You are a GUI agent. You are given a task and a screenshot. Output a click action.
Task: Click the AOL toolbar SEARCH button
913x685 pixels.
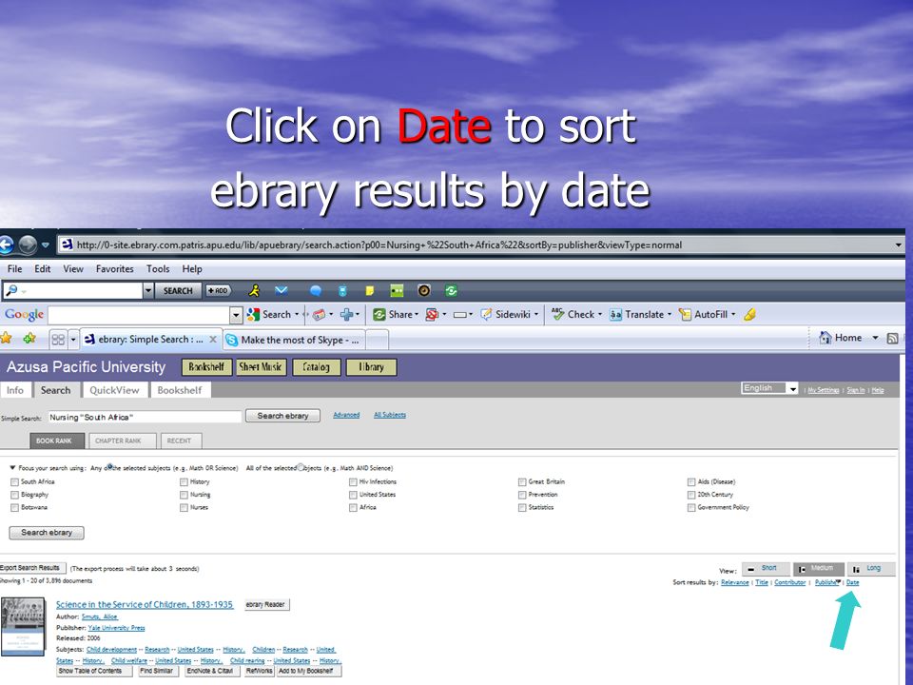click(178, 290)
